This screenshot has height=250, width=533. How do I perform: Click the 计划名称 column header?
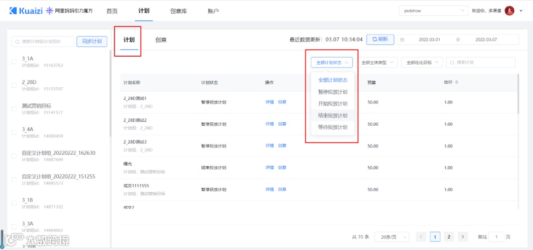pyautogui.click(x=132, y=82)
